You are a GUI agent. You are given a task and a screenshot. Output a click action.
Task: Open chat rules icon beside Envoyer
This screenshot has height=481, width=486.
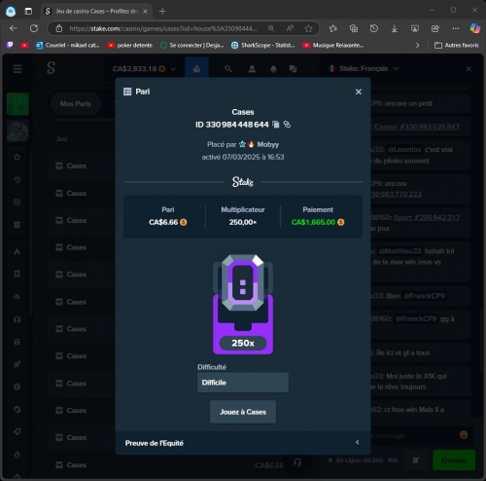click(415, 461)
